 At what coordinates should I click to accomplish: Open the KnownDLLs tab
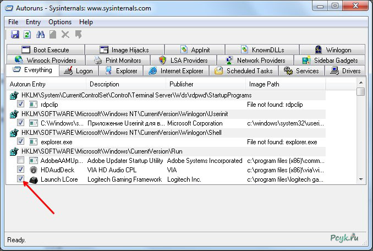click(x=262, y=50)
